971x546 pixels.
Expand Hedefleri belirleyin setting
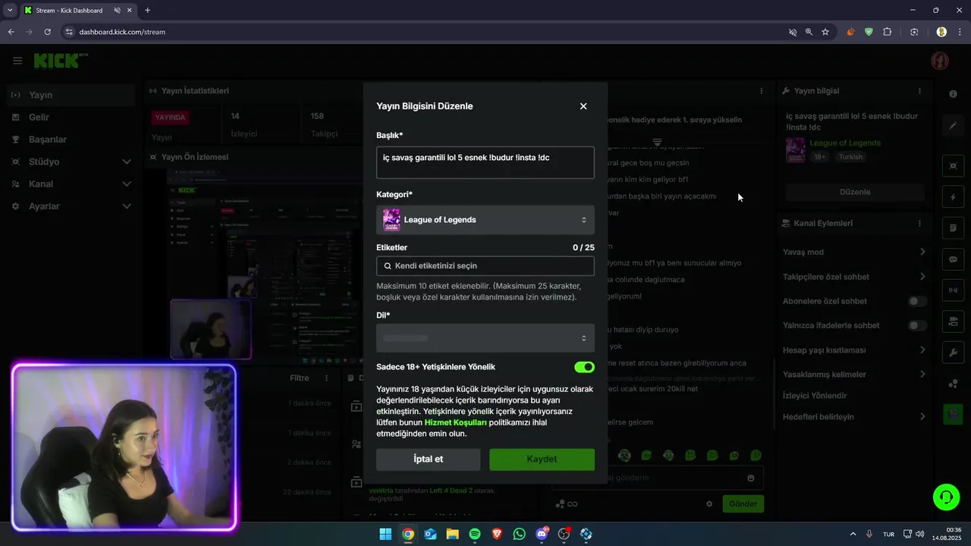854,417
